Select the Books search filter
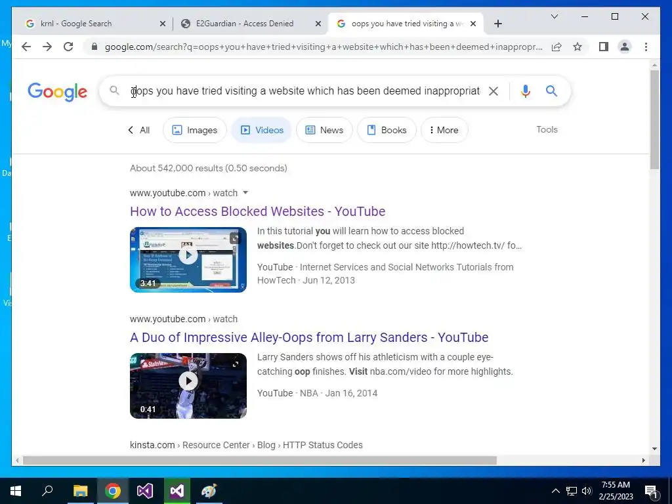Viewport: 672px width, 504px height. 387,130
